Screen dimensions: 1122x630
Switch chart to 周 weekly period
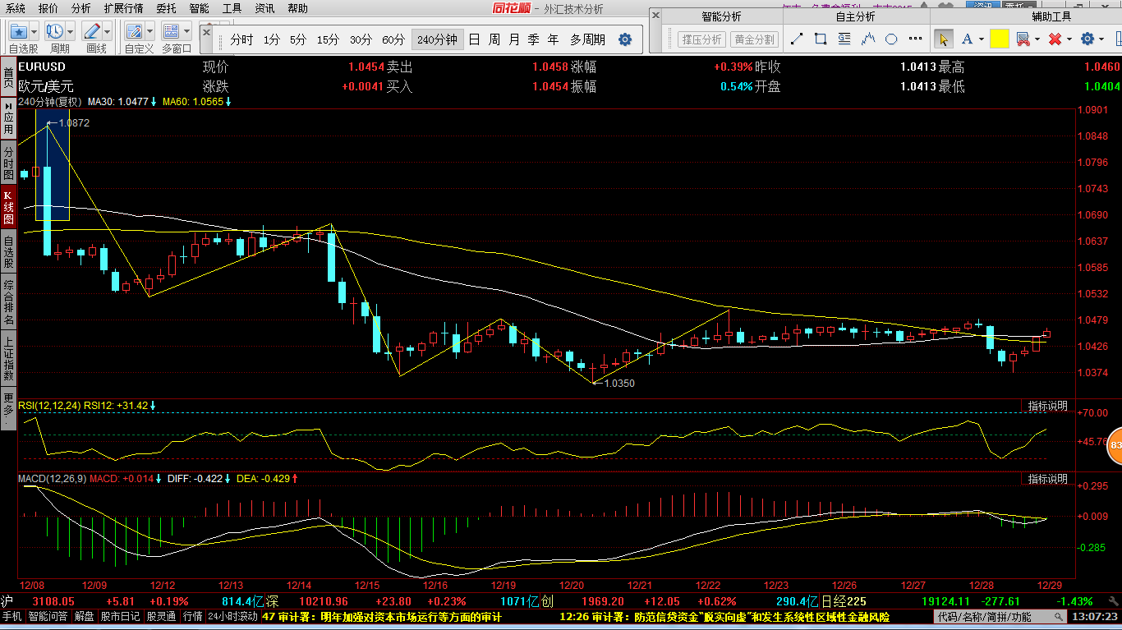click(494, 39)
